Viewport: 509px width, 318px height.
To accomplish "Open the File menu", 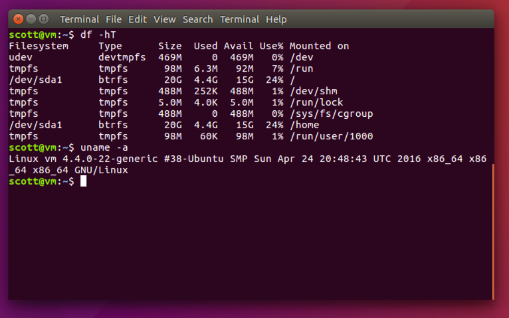I will pos(113,19).
